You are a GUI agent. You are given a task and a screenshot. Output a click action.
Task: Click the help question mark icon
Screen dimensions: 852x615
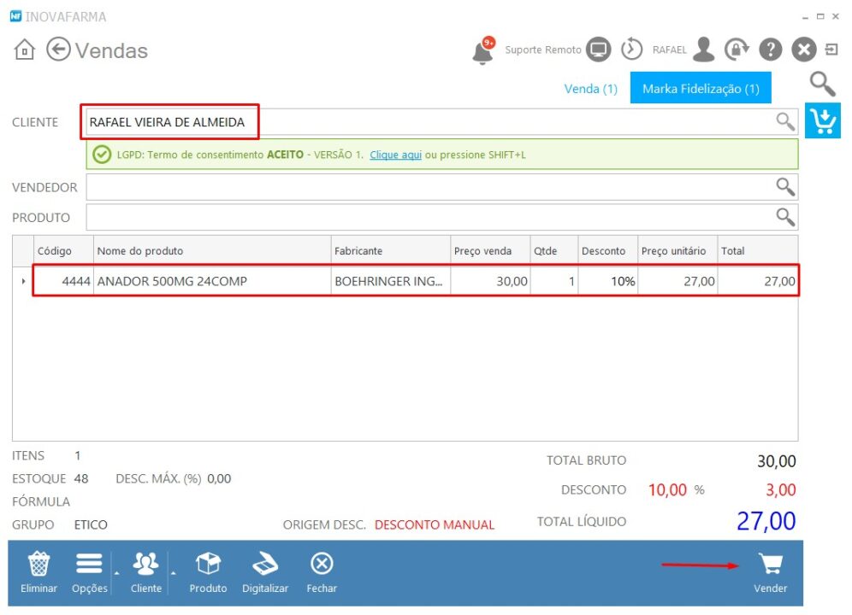click(x=770, y=49)
